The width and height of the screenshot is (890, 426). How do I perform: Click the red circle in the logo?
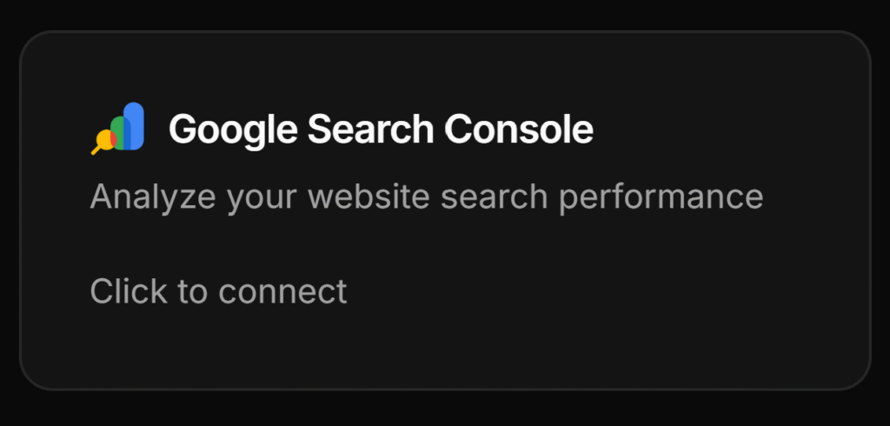[112, 137]
